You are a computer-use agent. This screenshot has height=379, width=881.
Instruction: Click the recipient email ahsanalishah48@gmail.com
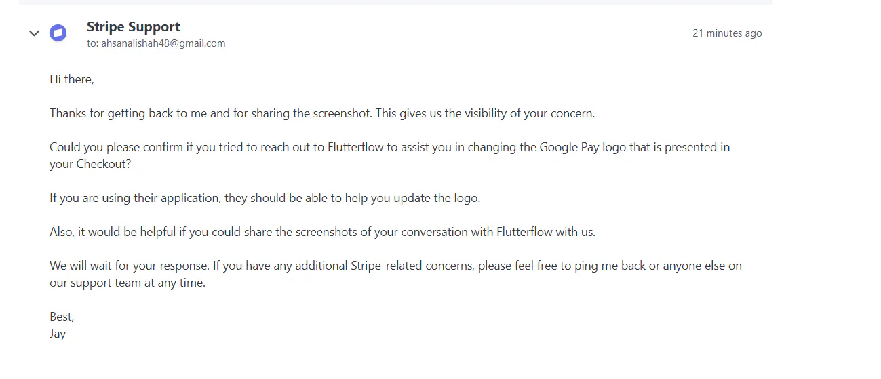[x=163, y=43]
